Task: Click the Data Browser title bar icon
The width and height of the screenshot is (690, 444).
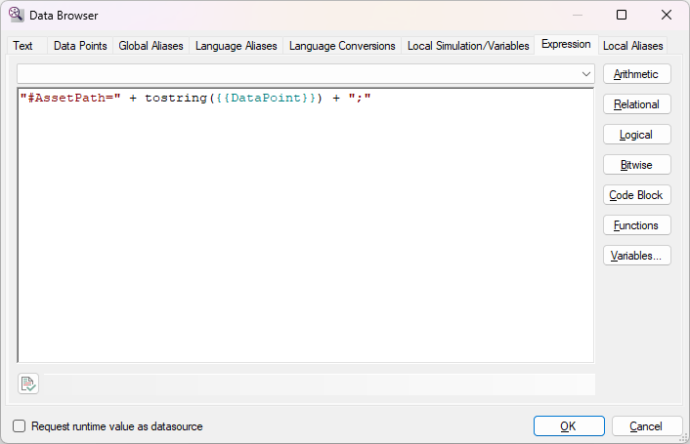Action: (16, 16)
